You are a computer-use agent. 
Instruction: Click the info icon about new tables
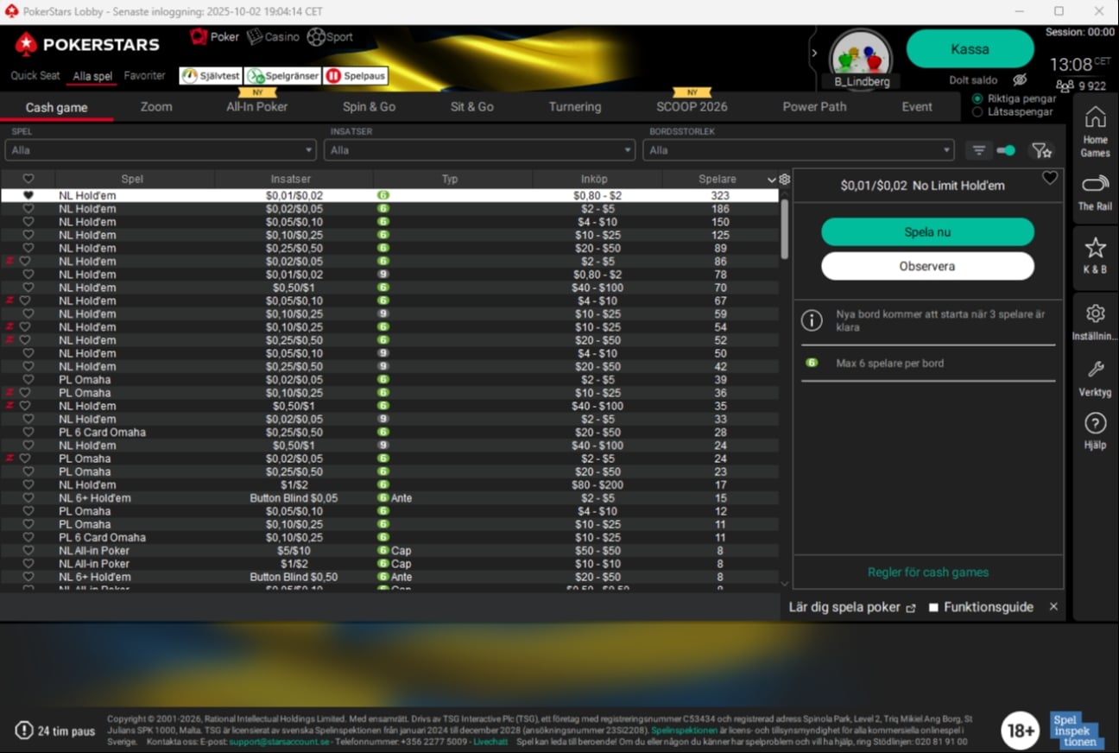pos(812,320)
